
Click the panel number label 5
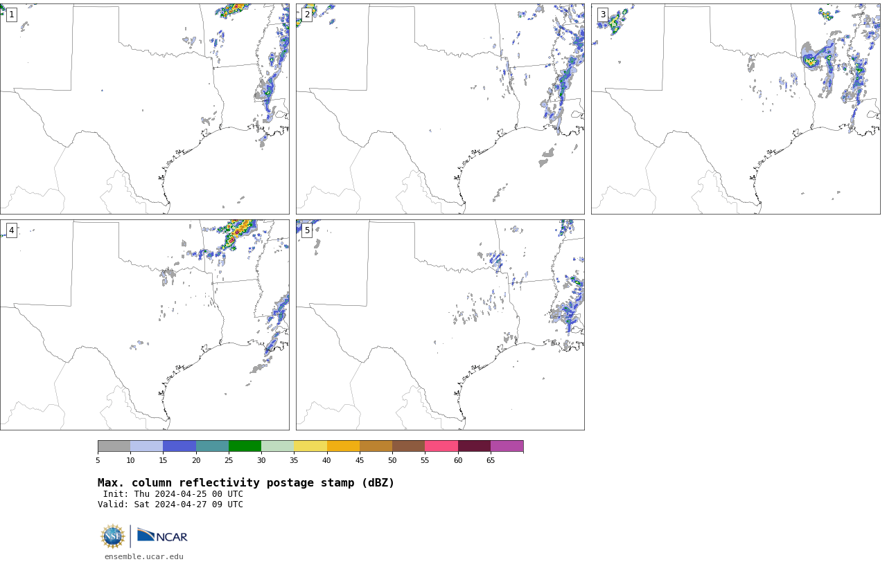click(x=307, y=230)
